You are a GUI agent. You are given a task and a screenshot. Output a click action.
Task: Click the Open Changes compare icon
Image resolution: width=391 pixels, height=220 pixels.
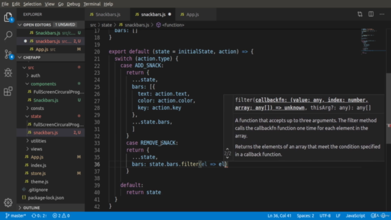pyautogui.click(x=360, y=14)
